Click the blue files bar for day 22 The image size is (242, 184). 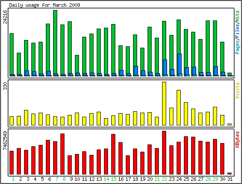click(x=165, y=67)
